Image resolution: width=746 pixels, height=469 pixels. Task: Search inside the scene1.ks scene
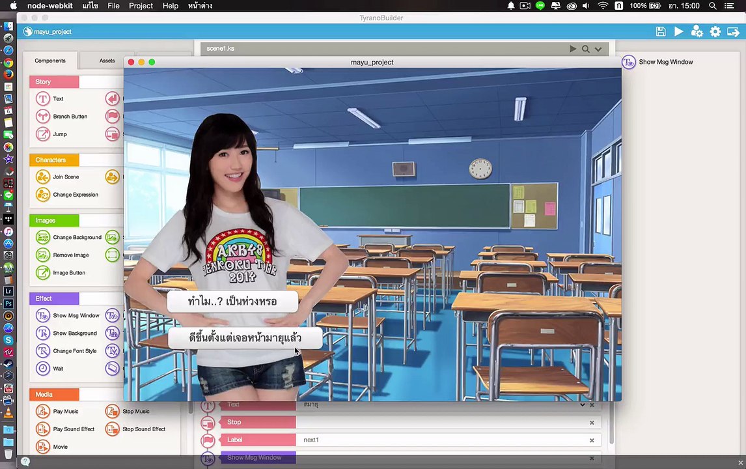click(586, 49)
